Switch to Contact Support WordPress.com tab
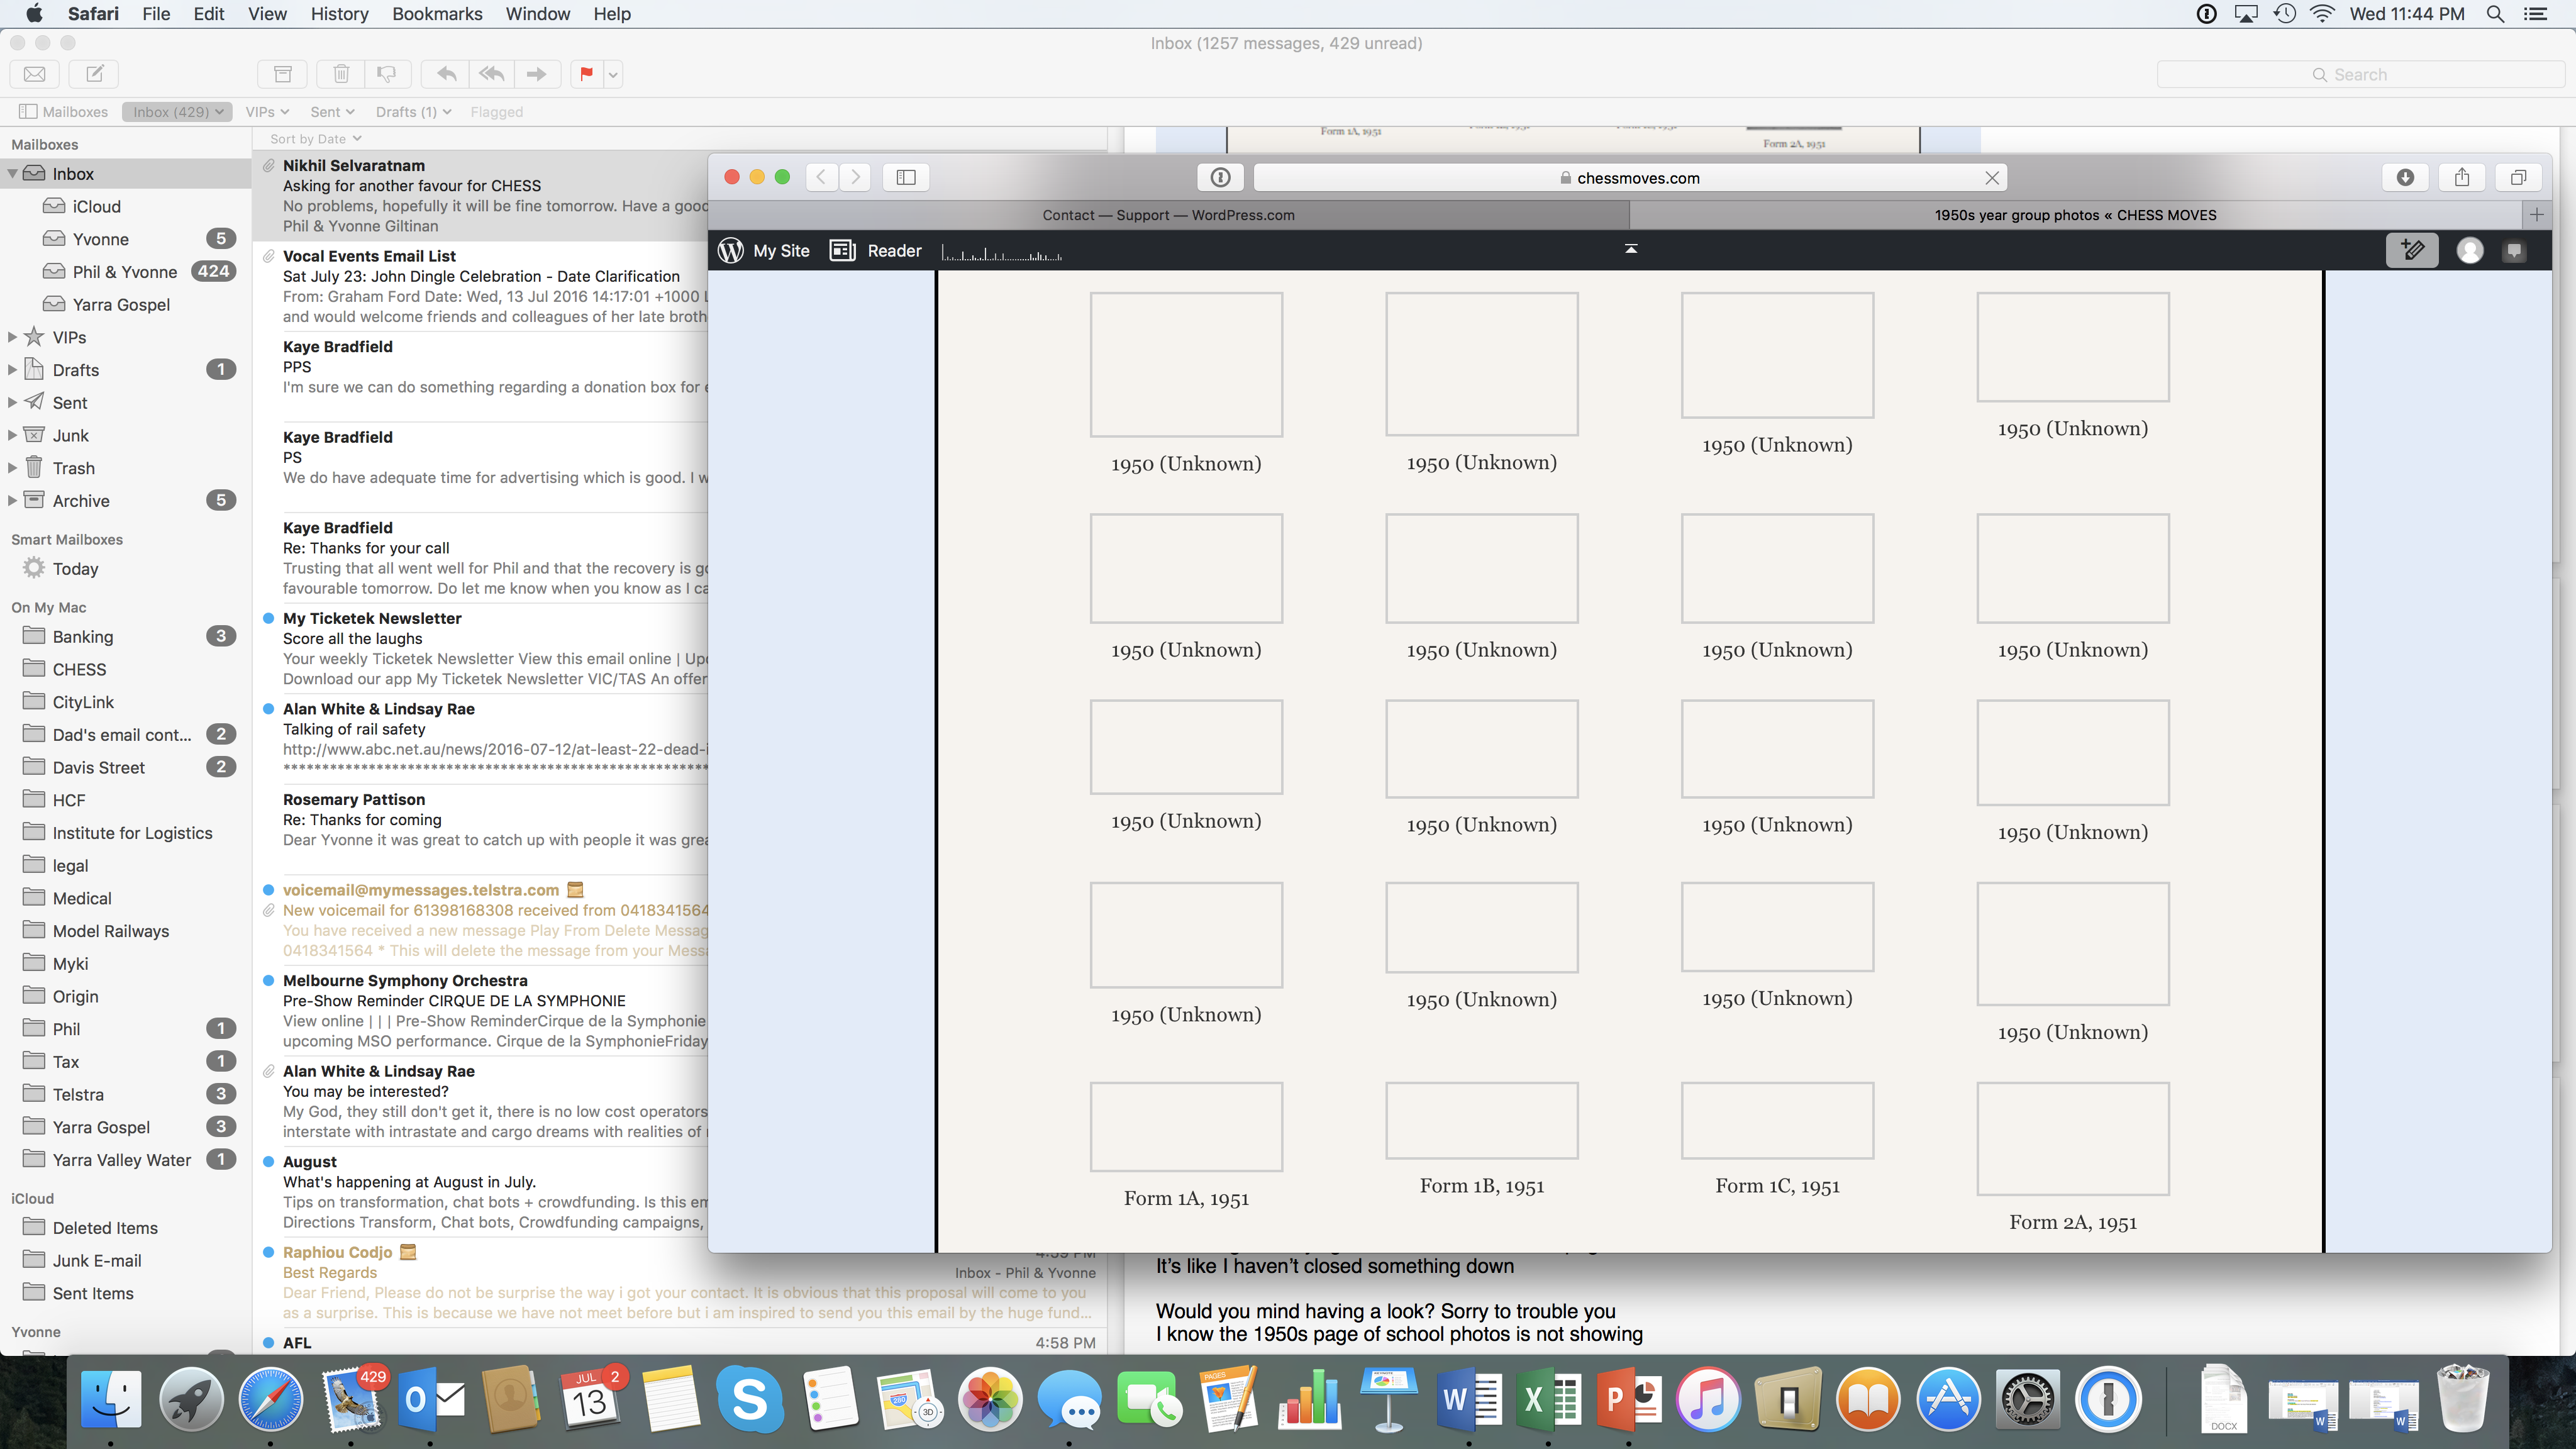The width and height of the screenshot is (2576, 1449). pyautogui.click(x=1168, y=215)
